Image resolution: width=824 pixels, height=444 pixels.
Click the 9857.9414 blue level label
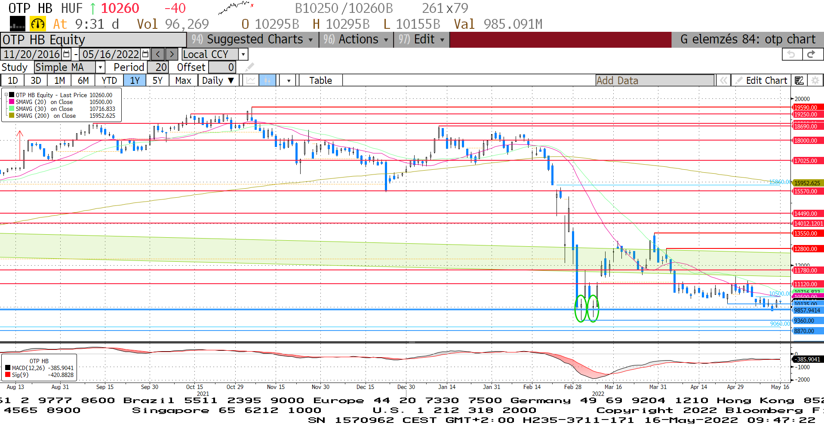click(x=808, y=310)
